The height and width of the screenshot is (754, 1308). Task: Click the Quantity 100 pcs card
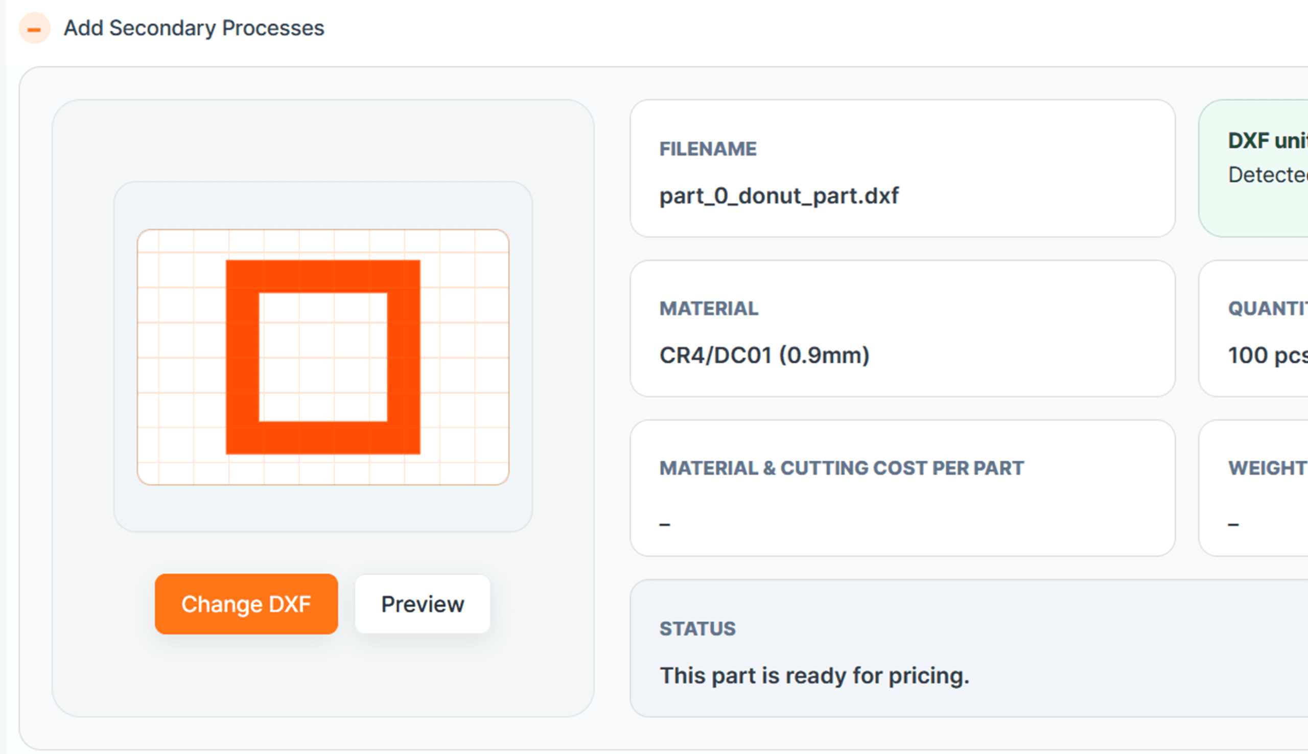pos(1254,328)
